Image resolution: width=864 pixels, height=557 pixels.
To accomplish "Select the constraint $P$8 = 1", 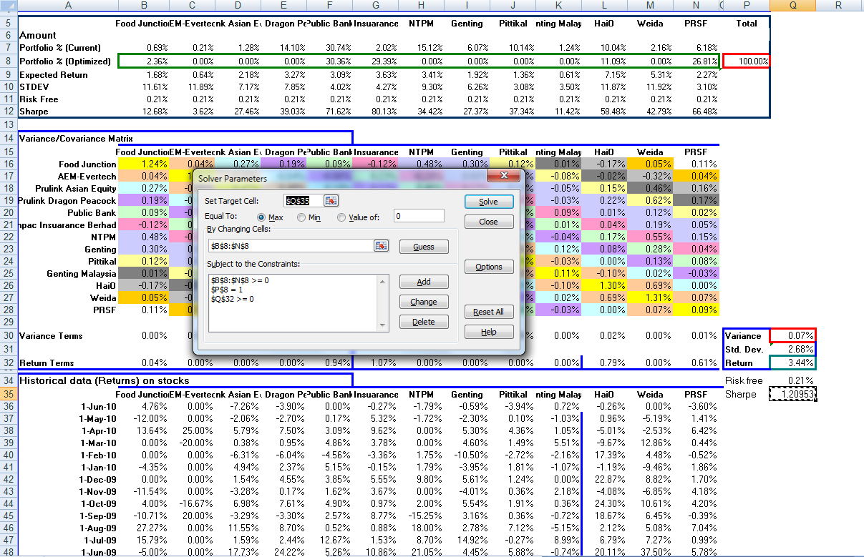I will point(226,291).
